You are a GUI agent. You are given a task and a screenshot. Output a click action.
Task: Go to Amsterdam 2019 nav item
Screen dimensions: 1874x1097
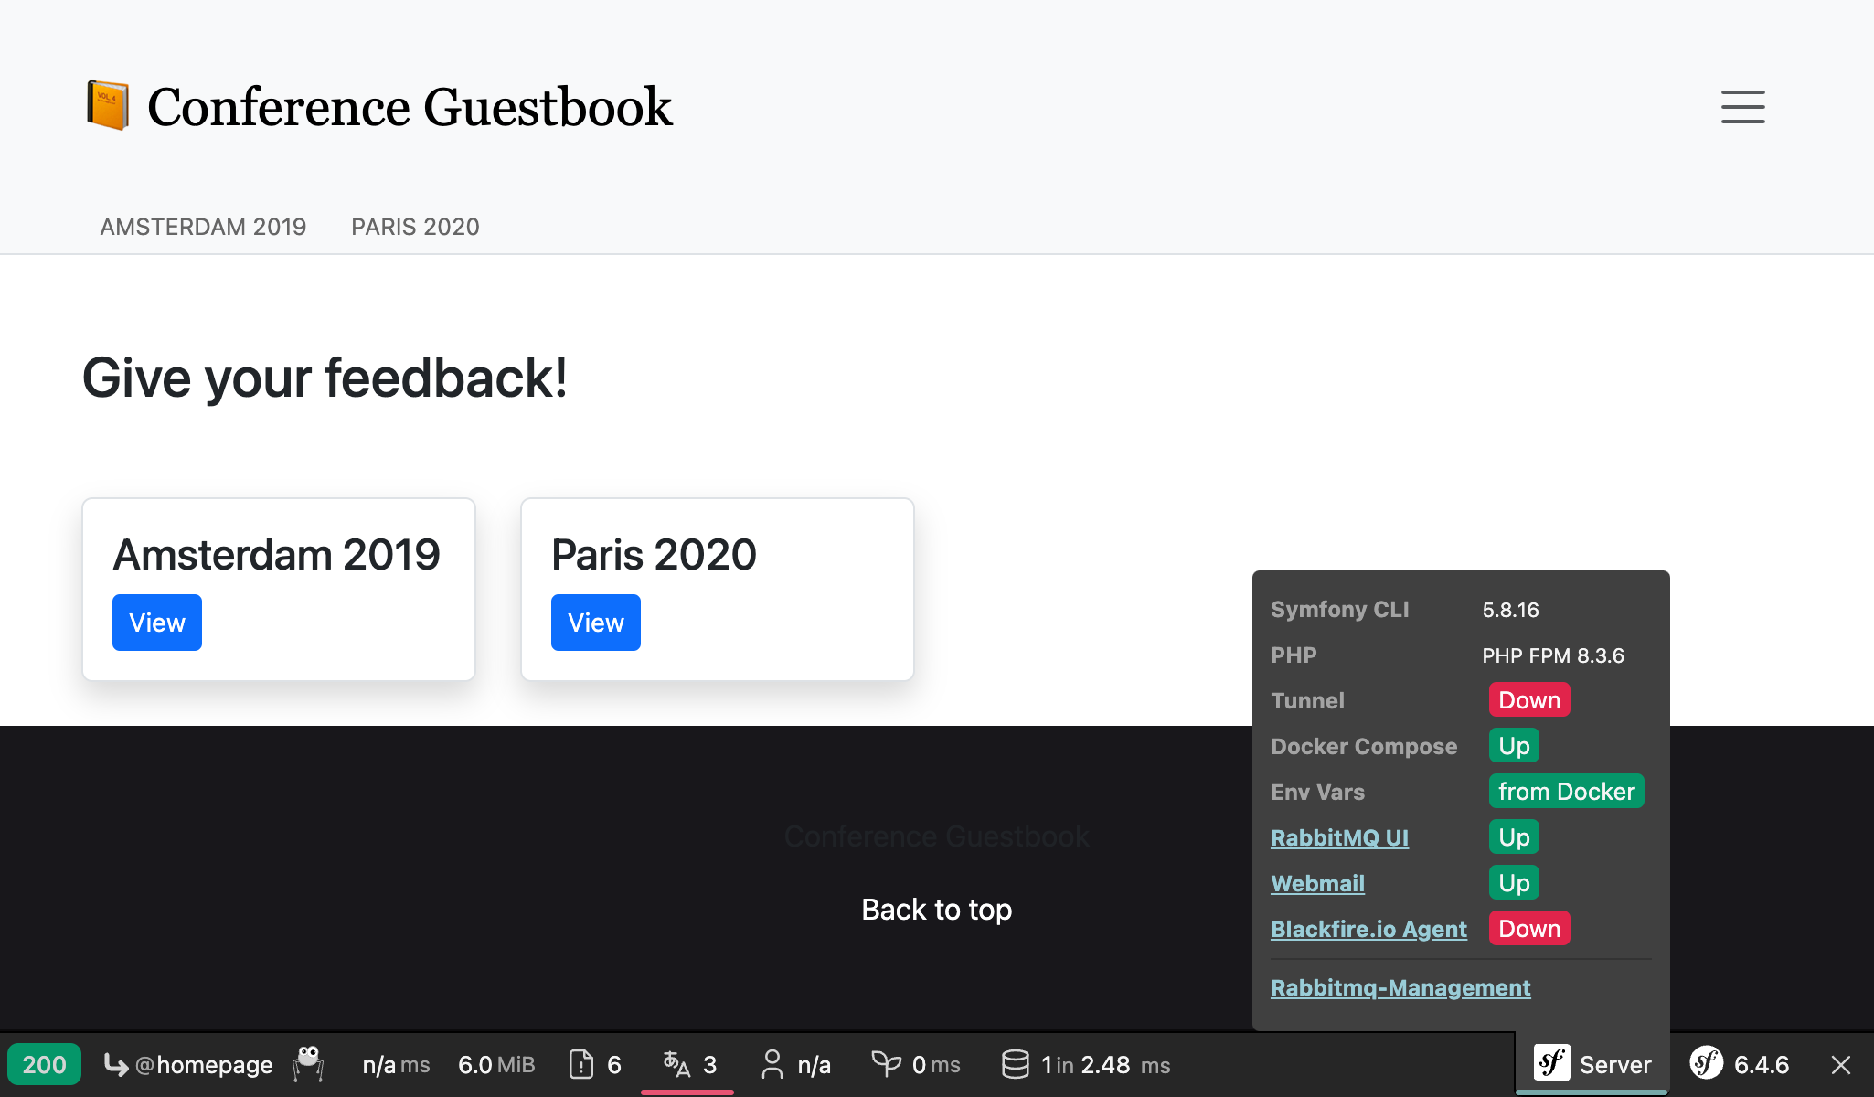pos(203,227)
